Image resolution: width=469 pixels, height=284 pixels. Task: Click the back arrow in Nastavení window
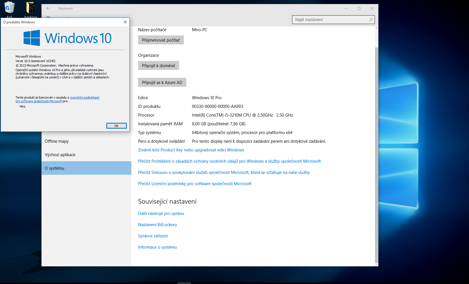(48, 8)
